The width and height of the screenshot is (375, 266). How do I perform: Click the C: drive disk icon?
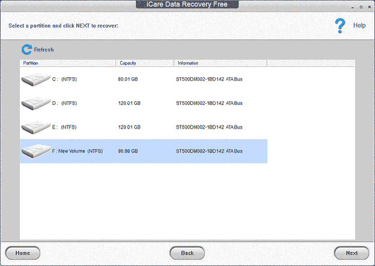point(36,79)
